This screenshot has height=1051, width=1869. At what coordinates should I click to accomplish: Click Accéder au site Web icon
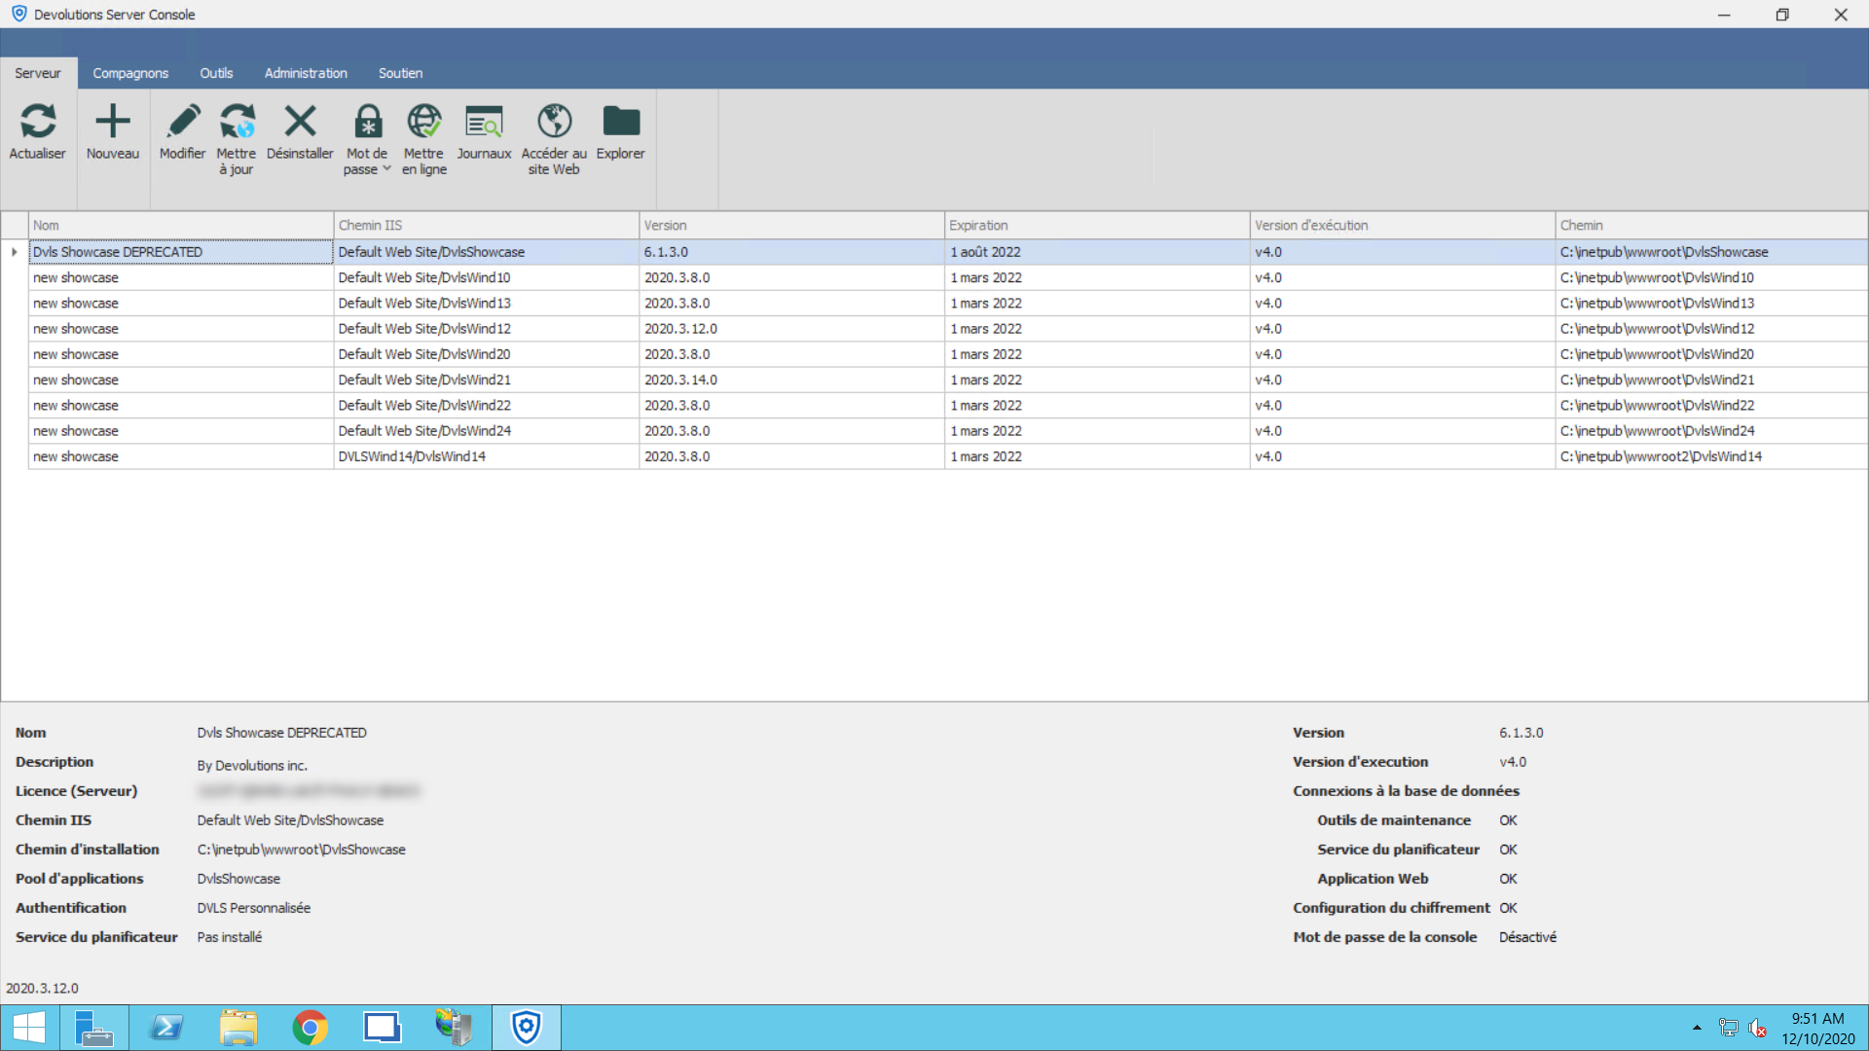(x=554, y=123)
